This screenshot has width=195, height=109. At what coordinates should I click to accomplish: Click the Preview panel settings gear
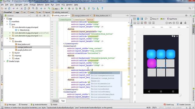(186, 15)
